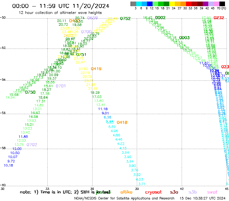Select the bright red legend swatch
The width and height of the screenshot is (229, 201).
point(188,4)
